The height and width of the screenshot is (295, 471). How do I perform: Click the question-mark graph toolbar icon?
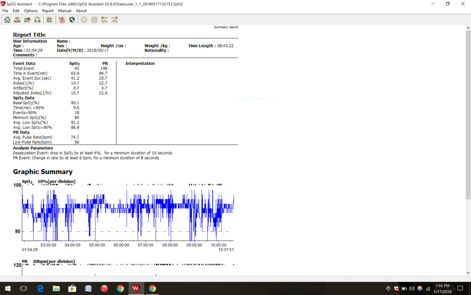click(62, 20)
